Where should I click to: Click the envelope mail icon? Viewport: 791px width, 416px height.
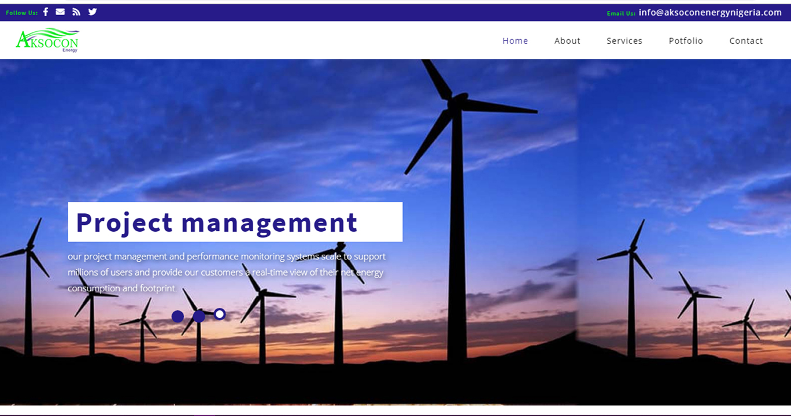pos(60,12)
